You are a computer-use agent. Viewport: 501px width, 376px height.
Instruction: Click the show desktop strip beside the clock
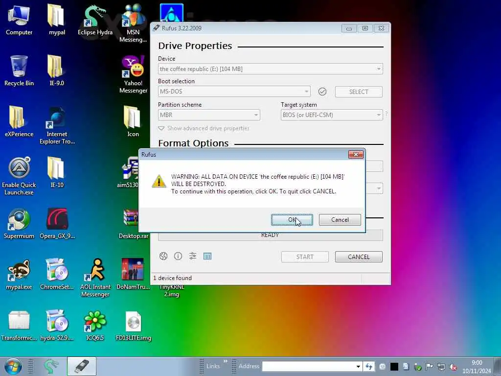coord(498,366)
